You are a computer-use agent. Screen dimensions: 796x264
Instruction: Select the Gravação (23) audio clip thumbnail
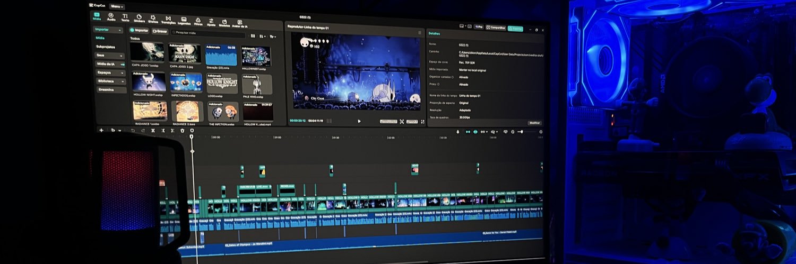click(221, 55)
